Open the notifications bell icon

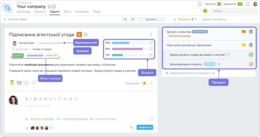[200, 4]
